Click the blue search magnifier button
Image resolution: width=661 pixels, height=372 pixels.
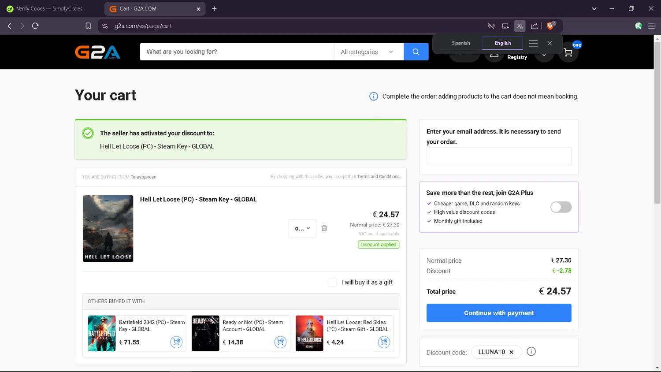(416, 52)
